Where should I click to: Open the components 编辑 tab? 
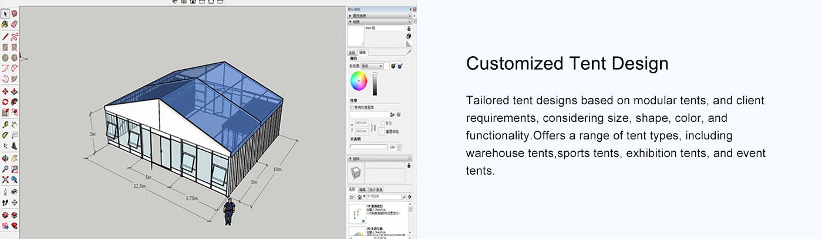point(362,189)
